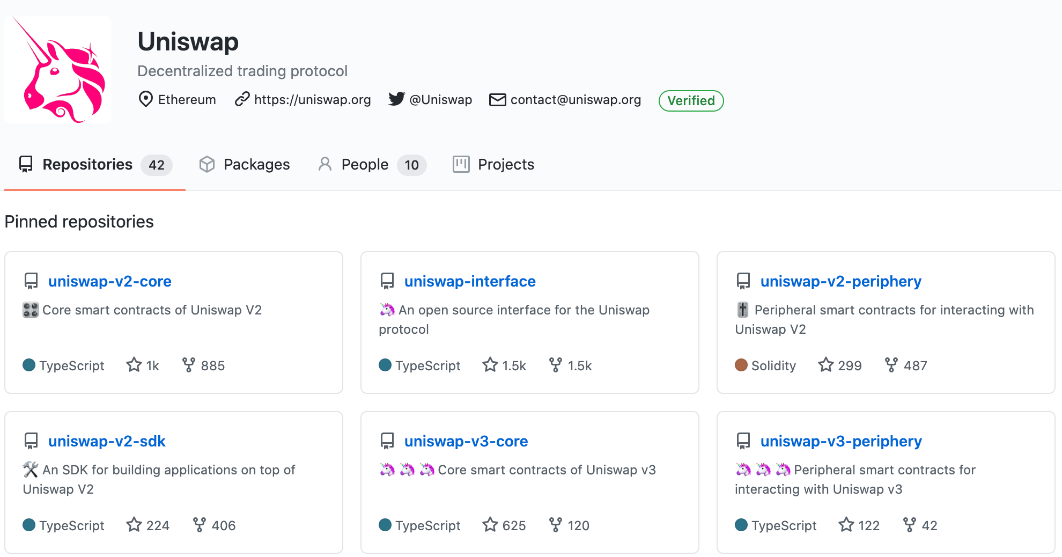Click the location pin icon beside Ethereum
The width and height of the screenshot is (1062, 557).
tap(145, 99)
